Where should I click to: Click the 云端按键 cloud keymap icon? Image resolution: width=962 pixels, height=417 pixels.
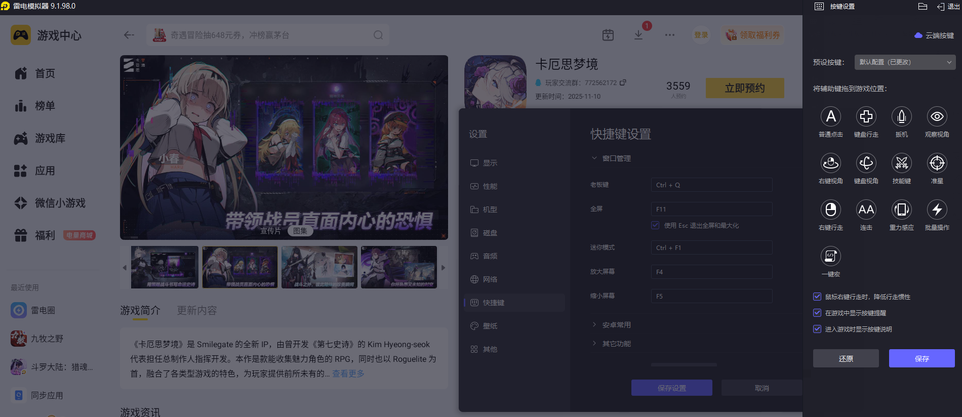tap(918, 35)
